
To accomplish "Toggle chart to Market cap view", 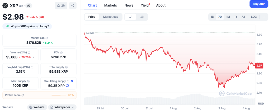I will (x=110, y=17).
